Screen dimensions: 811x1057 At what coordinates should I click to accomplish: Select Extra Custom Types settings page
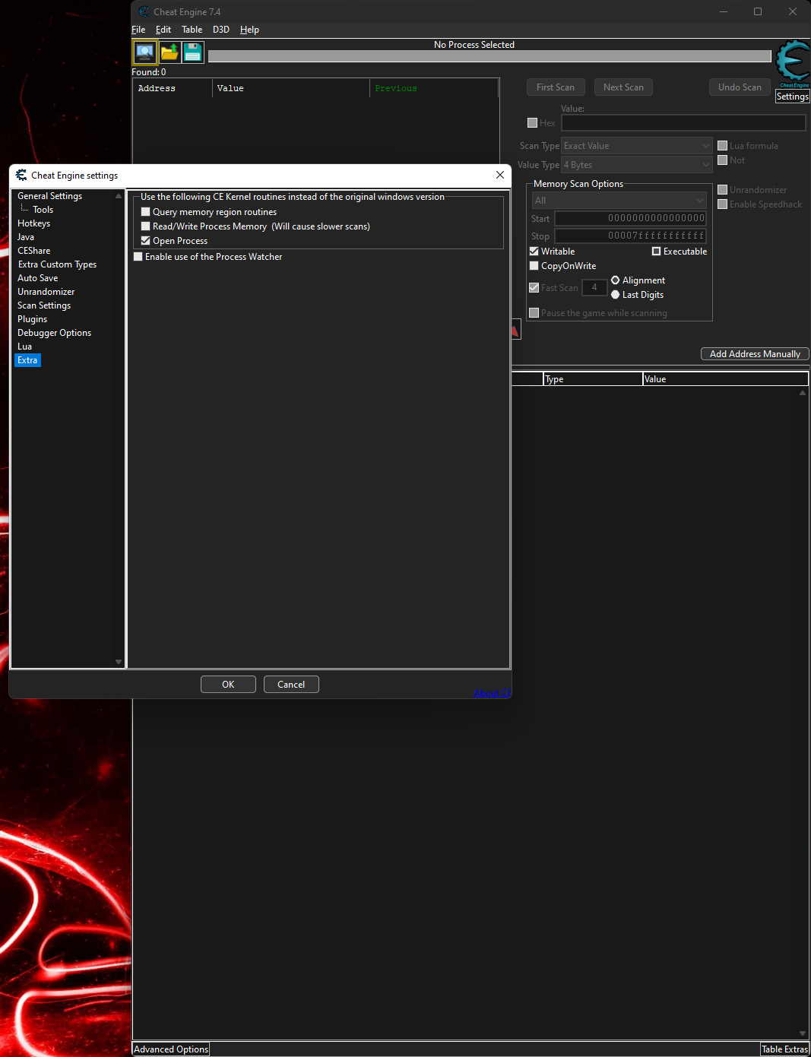coord(58,264)
